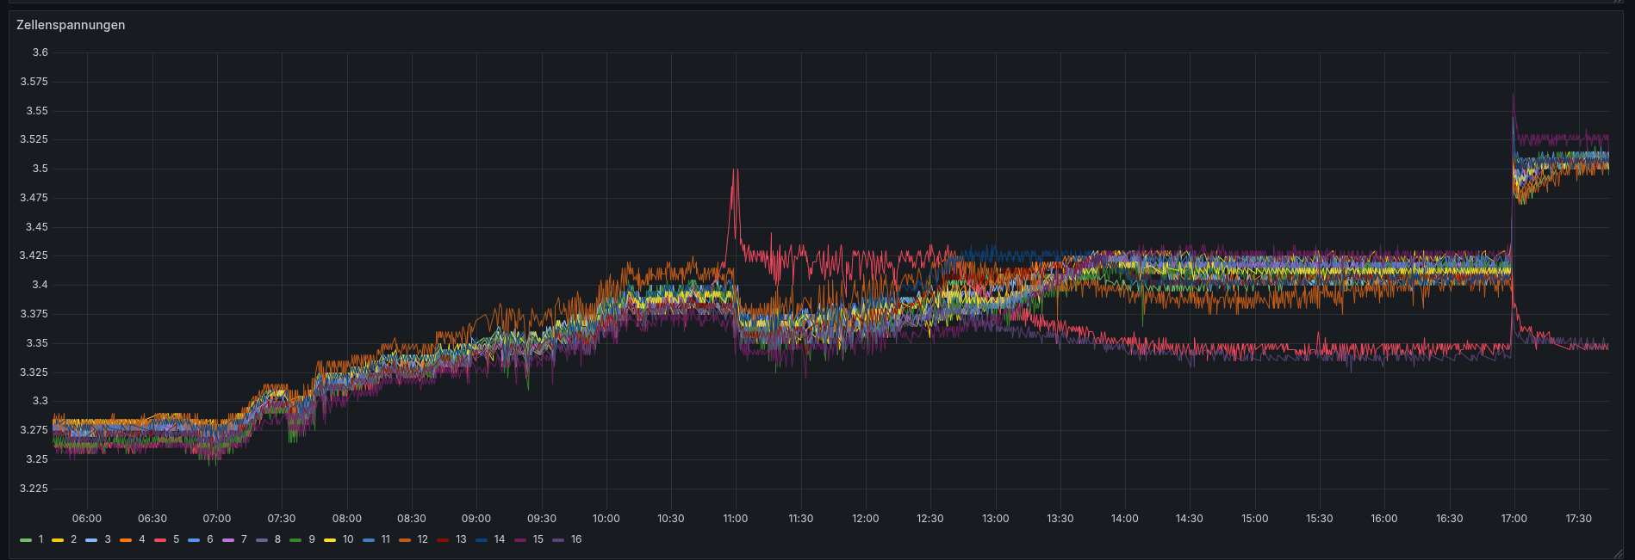Click the x-axis time label 12:30
This screenshot has width=1635, height=560.
point(930,519)
